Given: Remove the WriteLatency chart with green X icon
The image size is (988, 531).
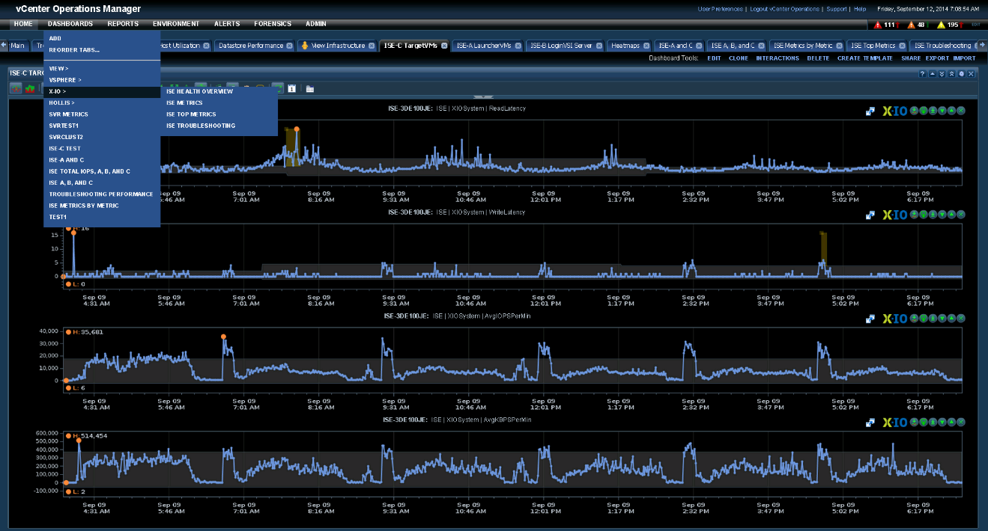Looking at the screenshot, I should (x=961, y=215).
